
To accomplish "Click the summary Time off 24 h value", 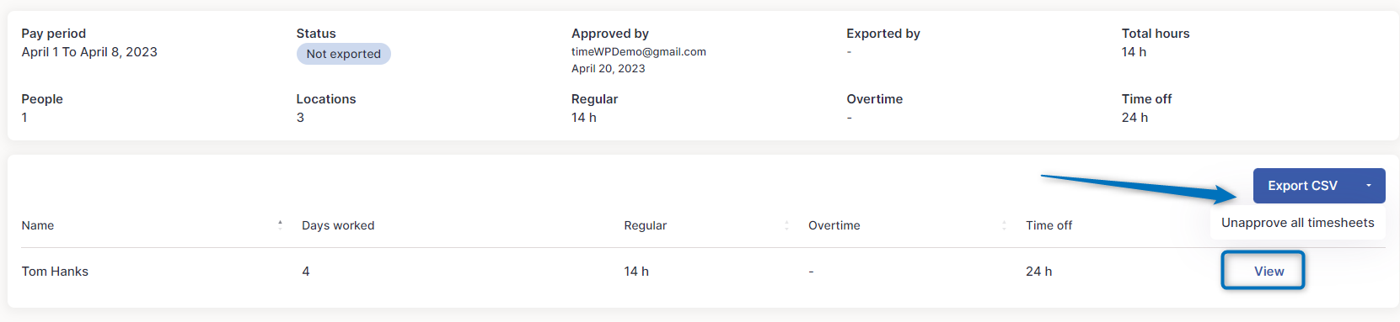I will [1134, 118].
